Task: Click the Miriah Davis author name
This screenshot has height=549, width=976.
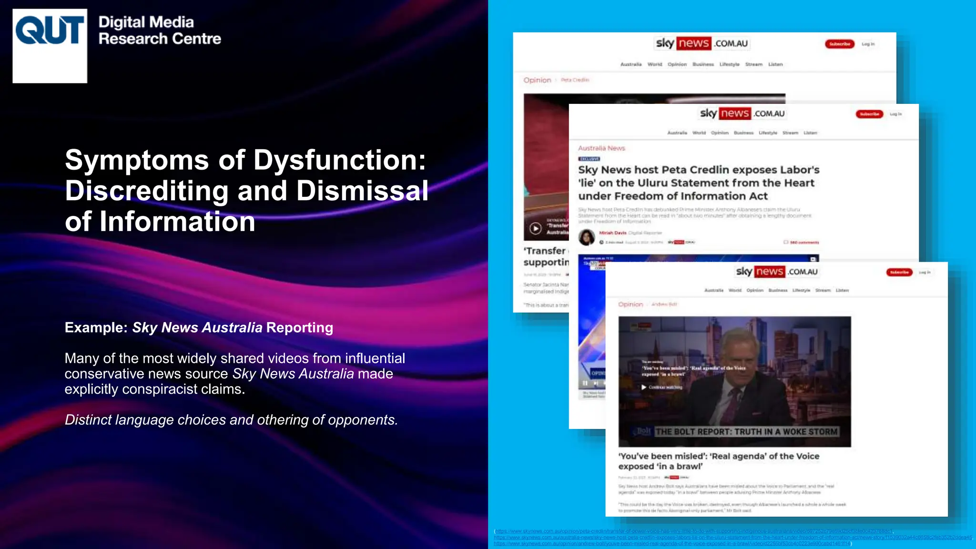Action: [612, 233]
